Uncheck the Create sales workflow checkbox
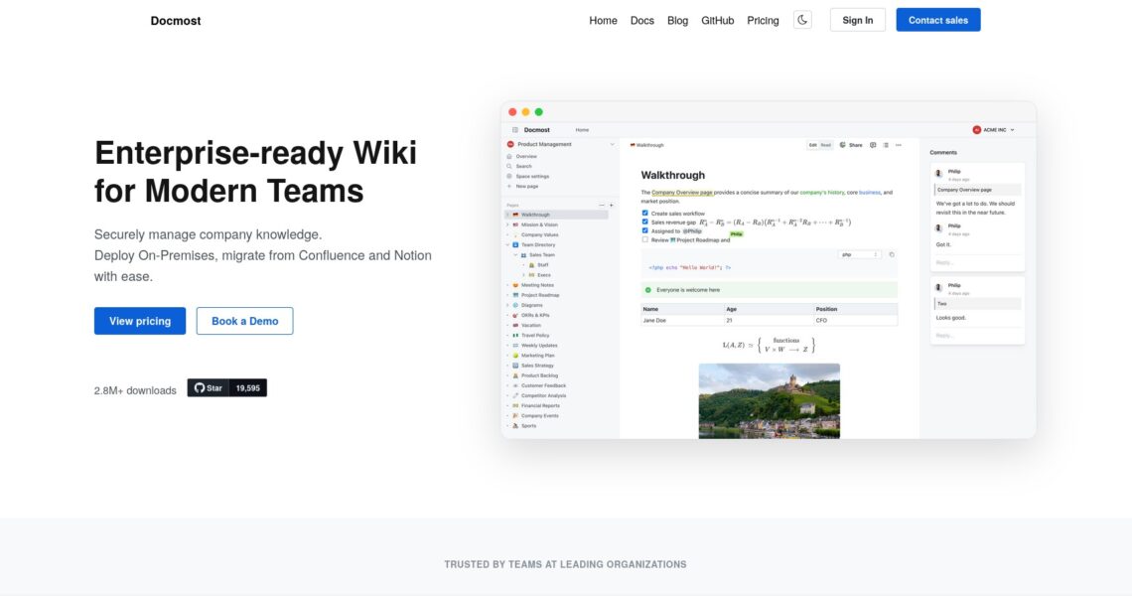The width and height of the screenshot is (1132, 596). coord(645,214)
